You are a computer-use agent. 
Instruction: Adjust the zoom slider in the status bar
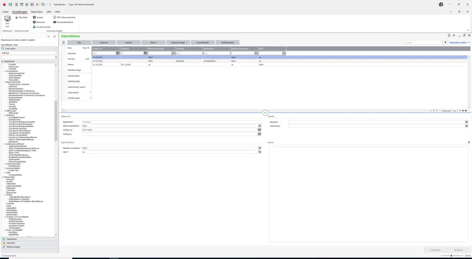point(451,255)
